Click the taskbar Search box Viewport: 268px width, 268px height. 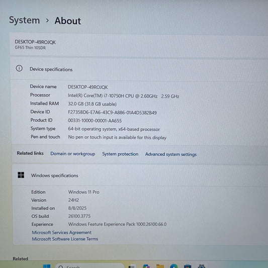coord(90,266)
